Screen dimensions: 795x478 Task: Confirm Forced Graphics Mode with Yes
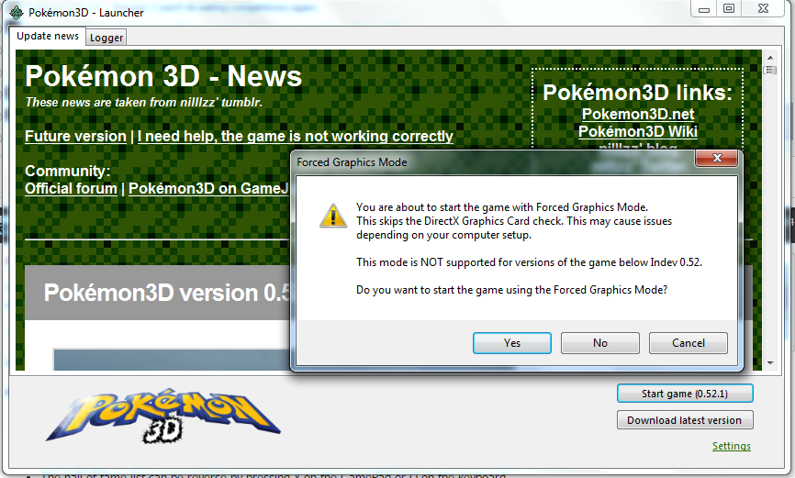pos(512,343)
